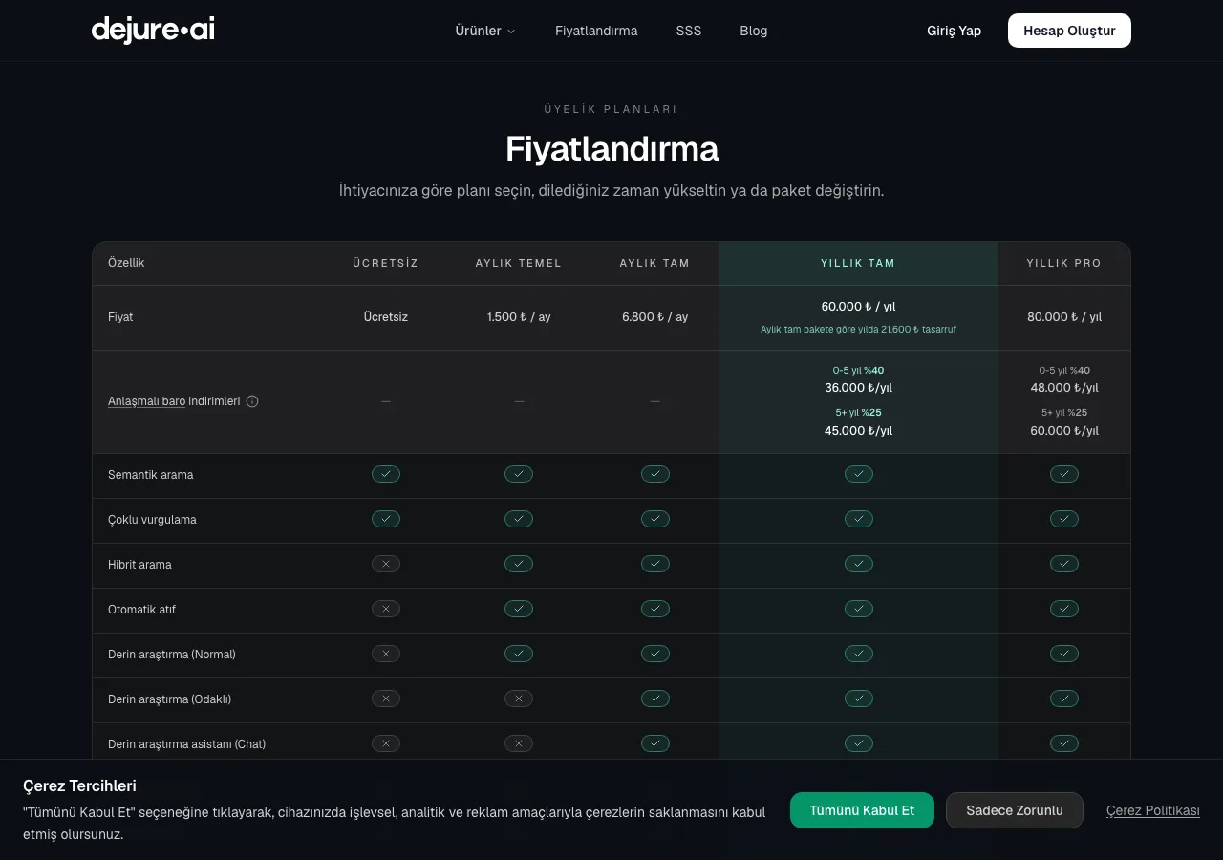
Task: Click the 80.000 ₺ / yıl price
Action: coord(1064,317)
